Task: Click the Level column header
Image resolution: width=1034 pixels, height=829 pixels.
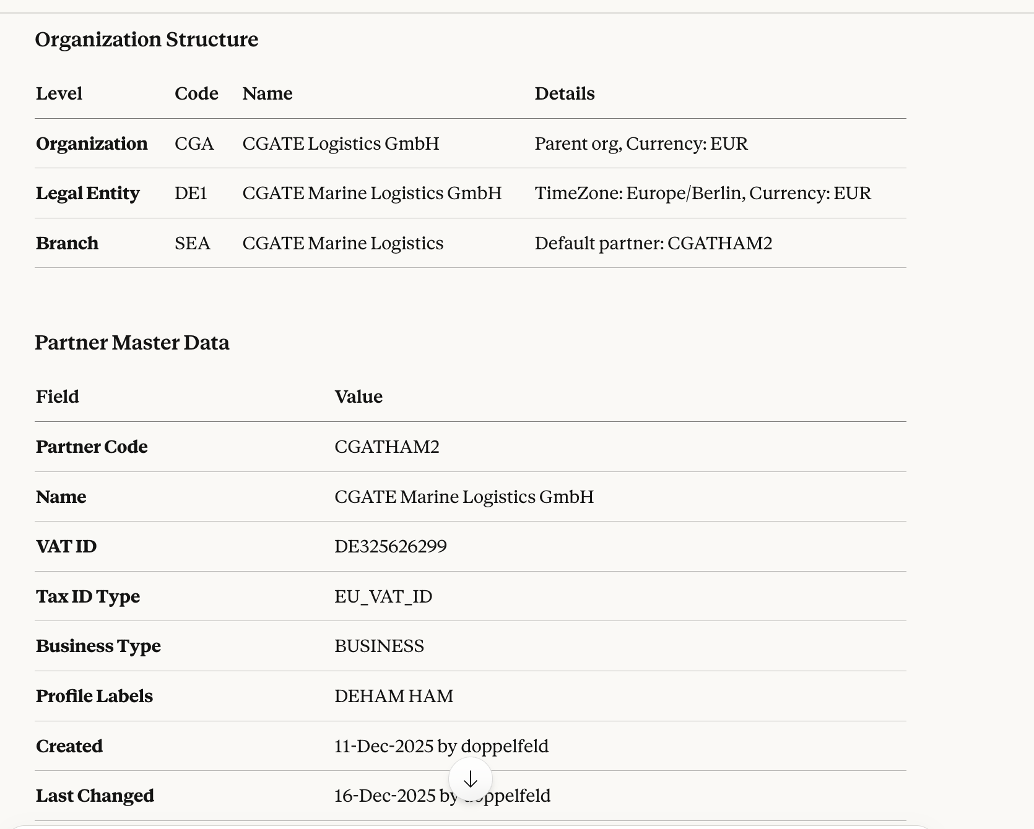Action: pyautogui.click(x=59, y=93)
